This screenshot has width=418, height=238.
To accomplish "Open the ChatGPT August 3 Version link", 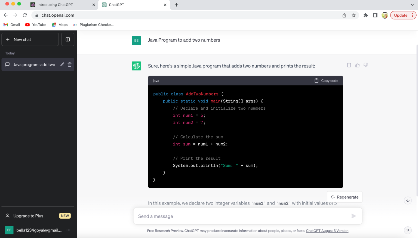I will [327, 230].
